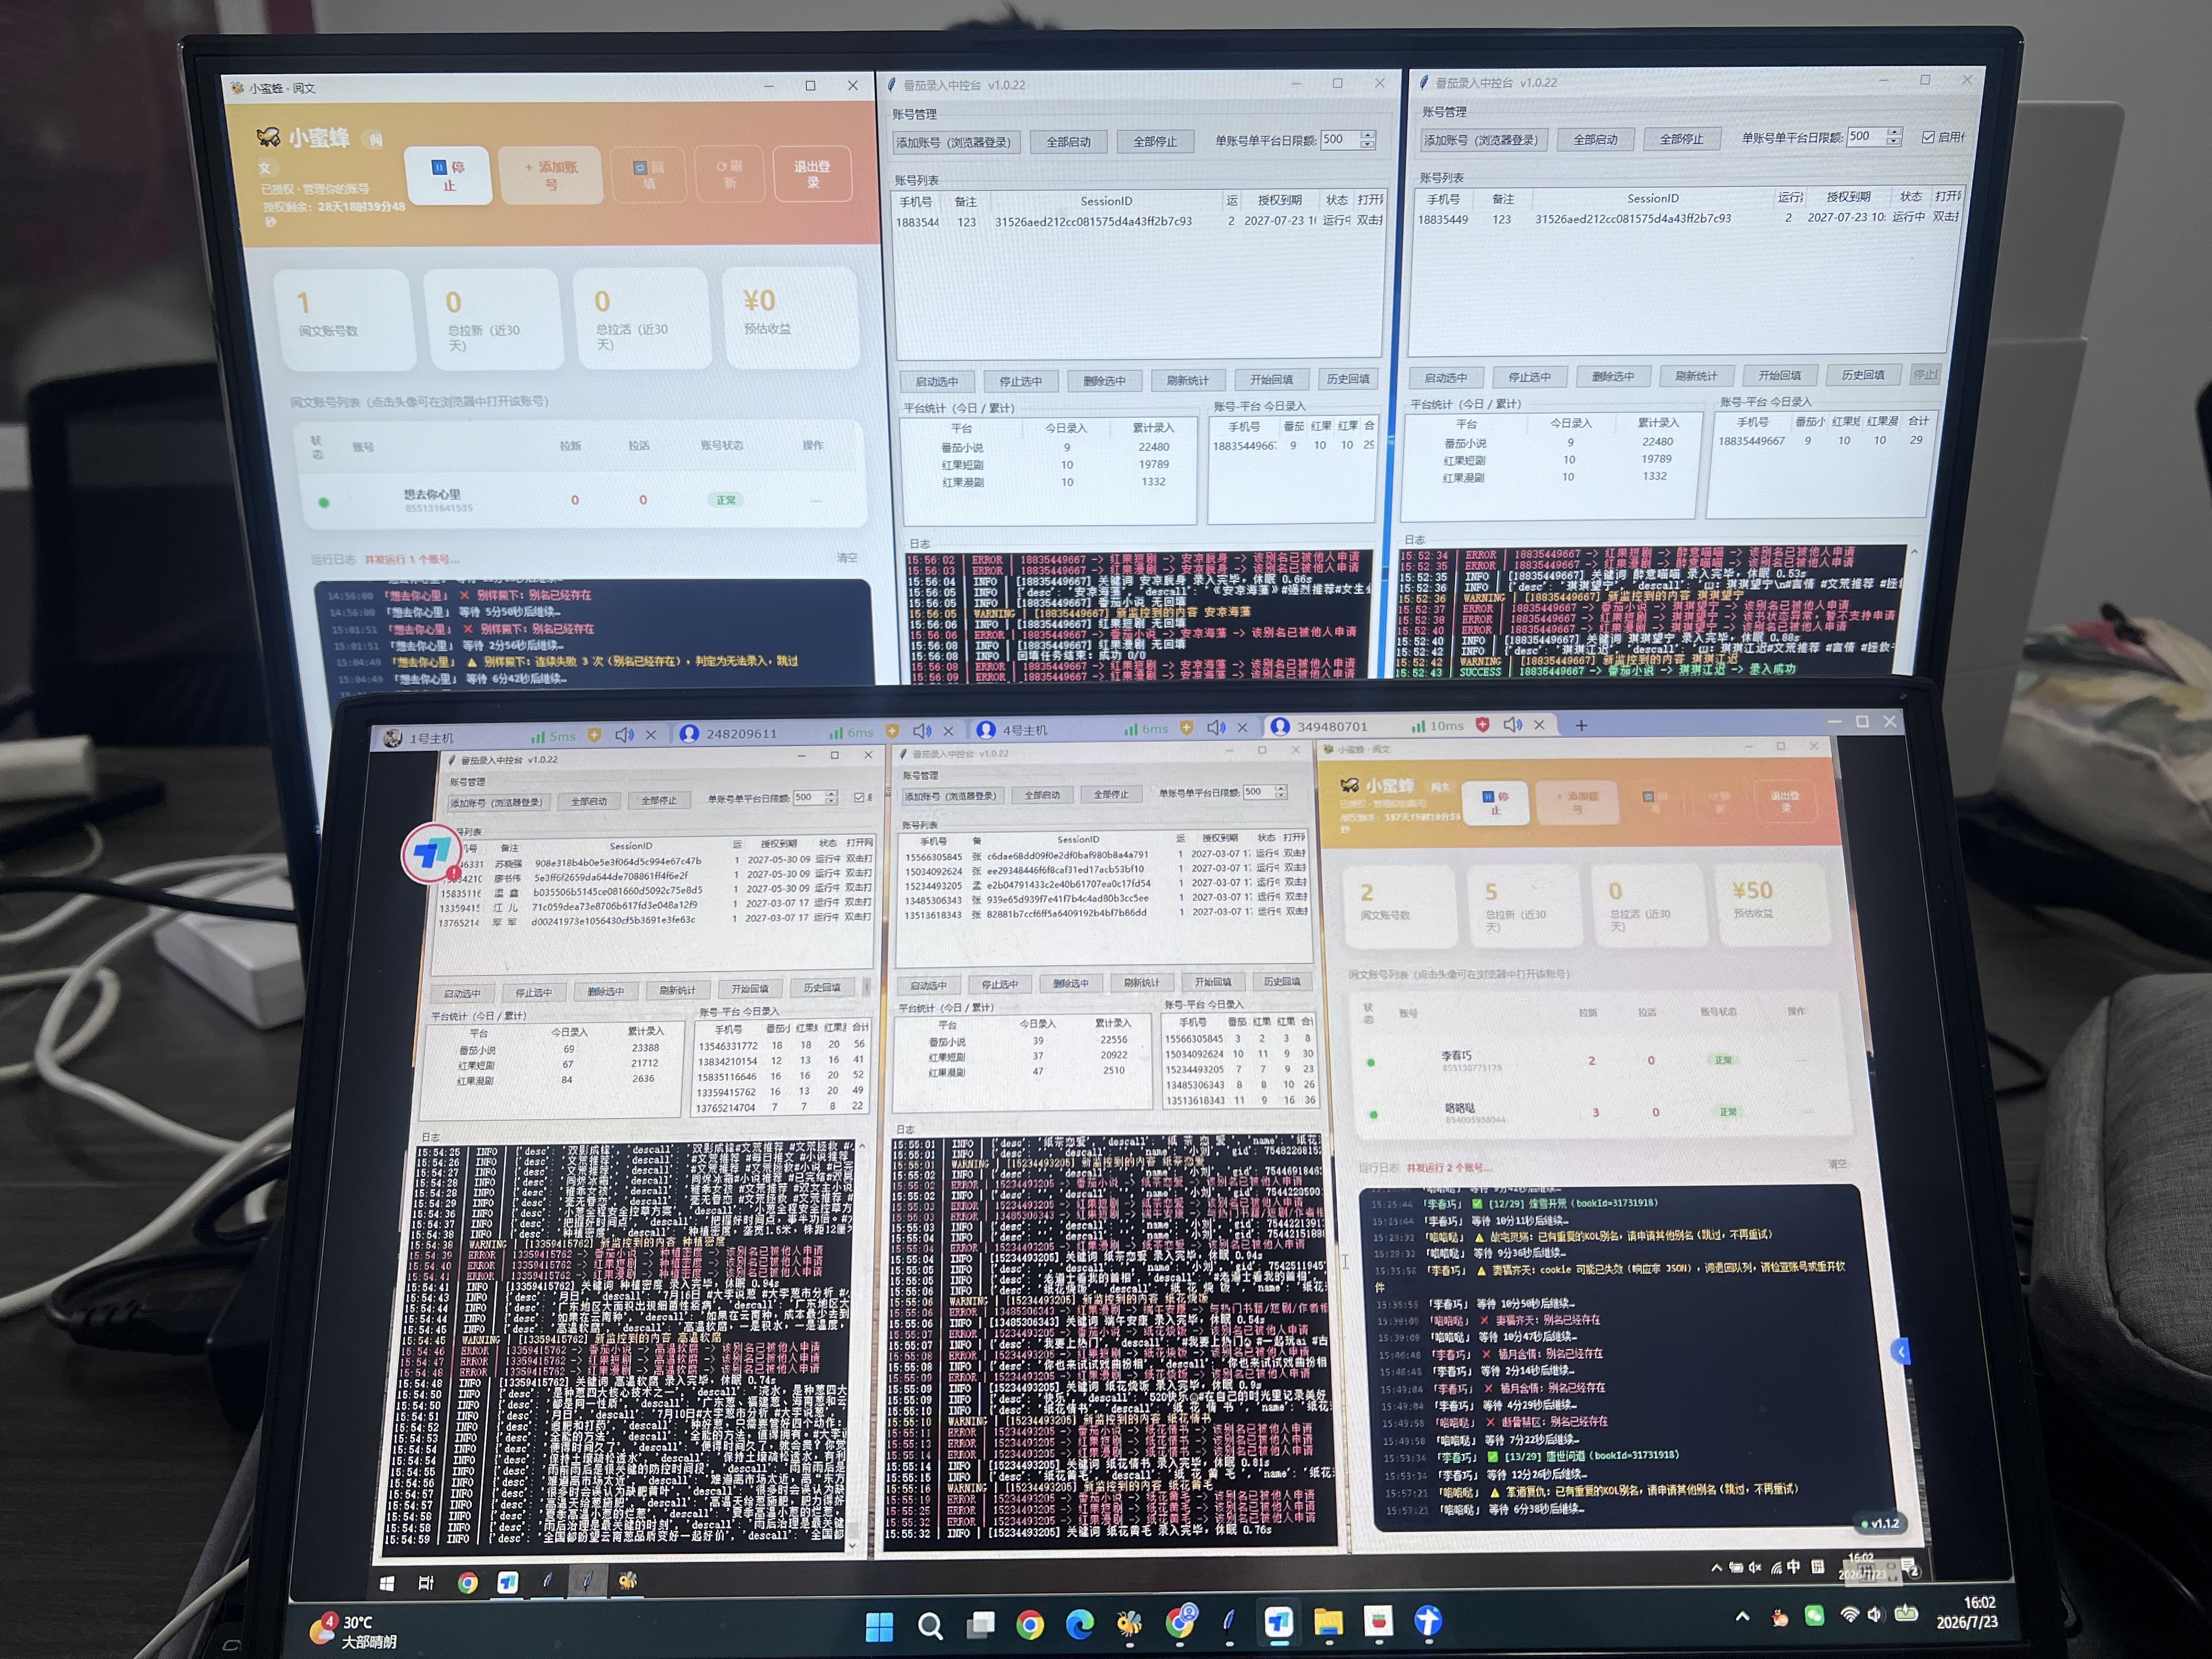The width and height of the screenshot is (2212, 1659).
Task: Toggle the speaker icon on the 4号主机 tab
Action: [x=1216, y=728]
